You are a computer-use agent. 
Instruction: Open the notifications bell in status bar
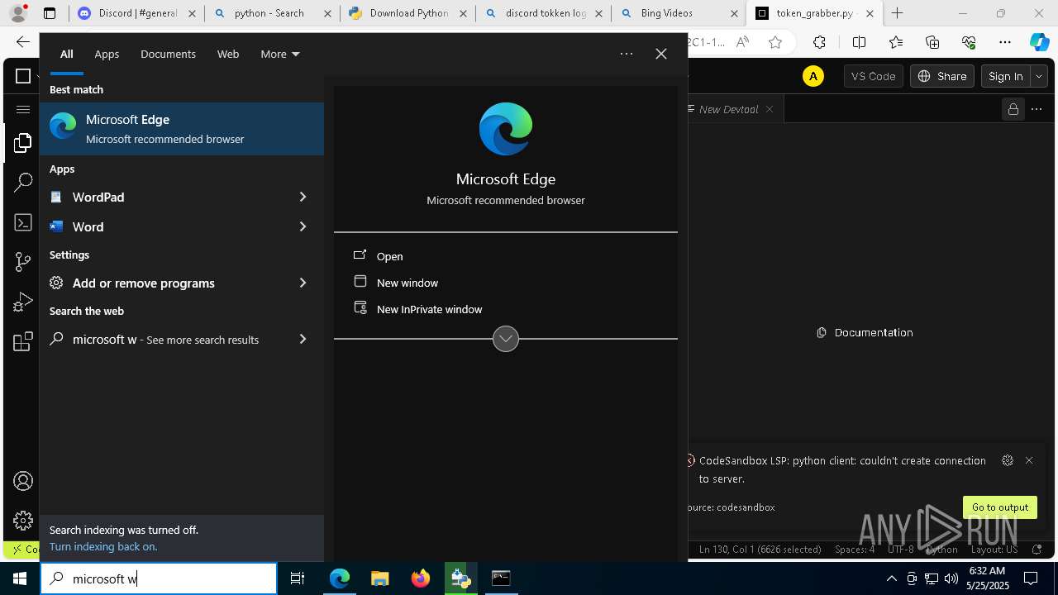[x=1037, y=549]
